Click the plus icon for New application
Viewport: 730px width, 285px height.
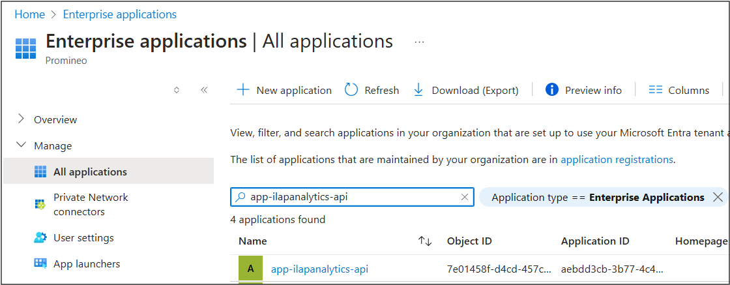(x=243, y=90)
